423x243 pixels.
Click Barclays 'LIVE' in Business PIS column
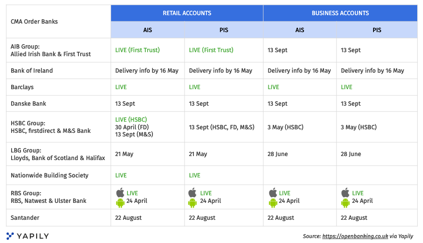346,87
